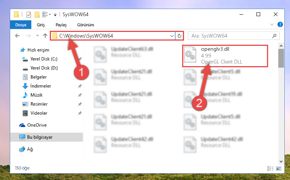Click the search magnifier icon
290x180 pixels.
click(274, 36)
